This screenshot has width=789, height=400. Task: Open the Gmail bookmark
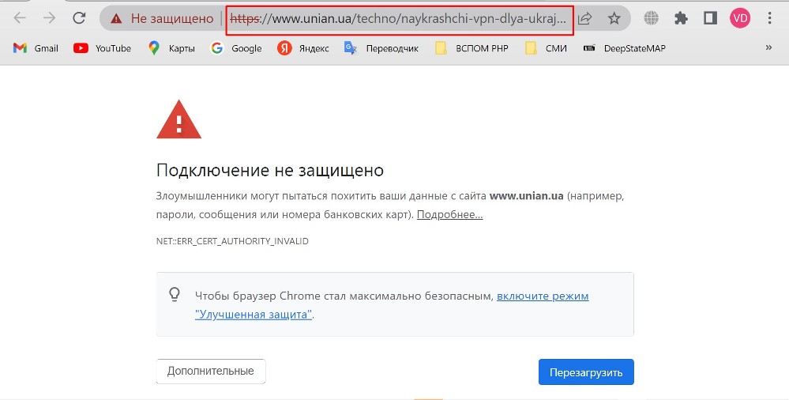(x=36, y=48)
